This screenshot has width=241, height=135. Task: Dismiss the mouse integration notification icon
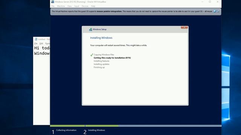pyautogui.click(x=215, y=11)
